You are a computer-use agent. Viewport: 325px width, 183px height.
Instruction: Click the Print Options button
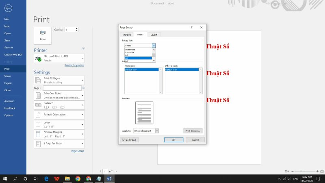point(193,131)
